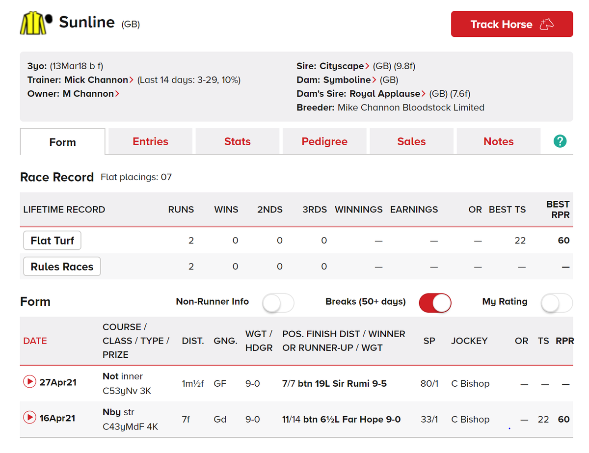Click the Gd going cell

[x=220, y=419]
